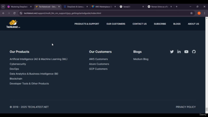View AWS Customers

coord(98,59)
